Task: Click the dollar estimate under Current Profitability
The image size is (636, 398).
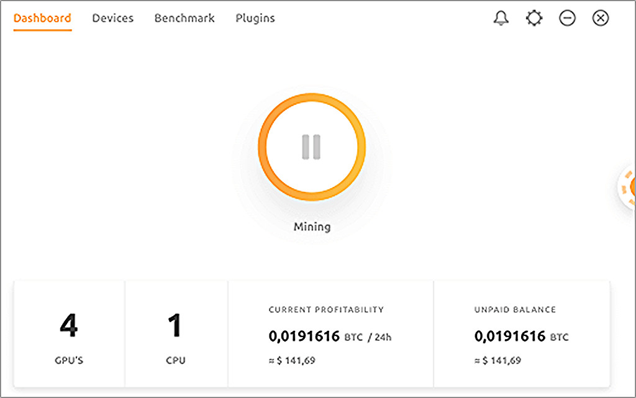Action: click(x=292, y=360)
